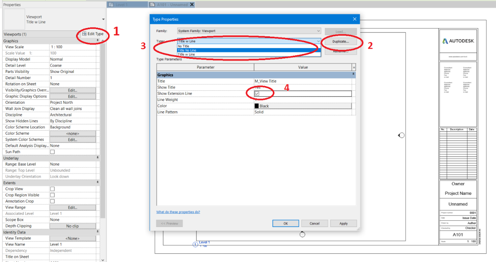
Task: Click the Autodesk logo in the title block
Action: (458, 41)
